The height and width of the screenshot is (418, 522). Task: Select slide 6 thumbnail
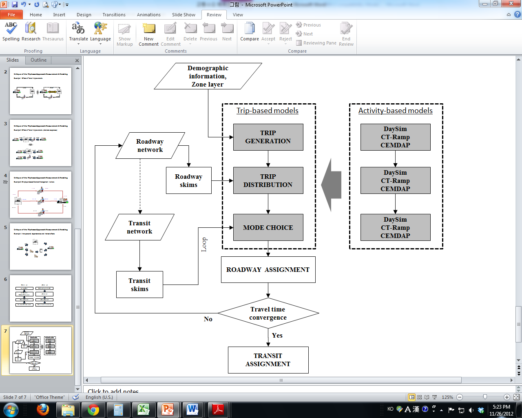click(x=40, y=298)
